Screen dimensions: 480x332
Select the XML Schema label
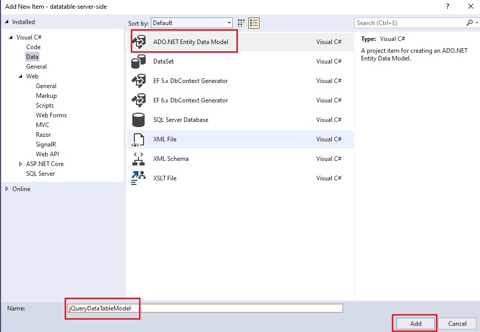click(171, 159)
